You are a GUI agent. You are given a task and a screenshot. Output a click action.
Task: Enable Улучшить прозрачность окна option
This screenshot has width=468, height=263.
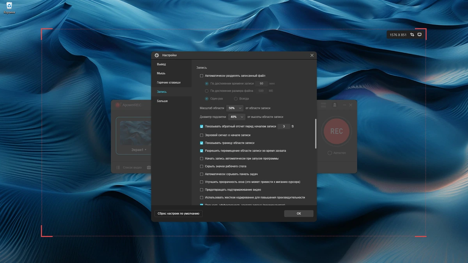click(202, 182)
